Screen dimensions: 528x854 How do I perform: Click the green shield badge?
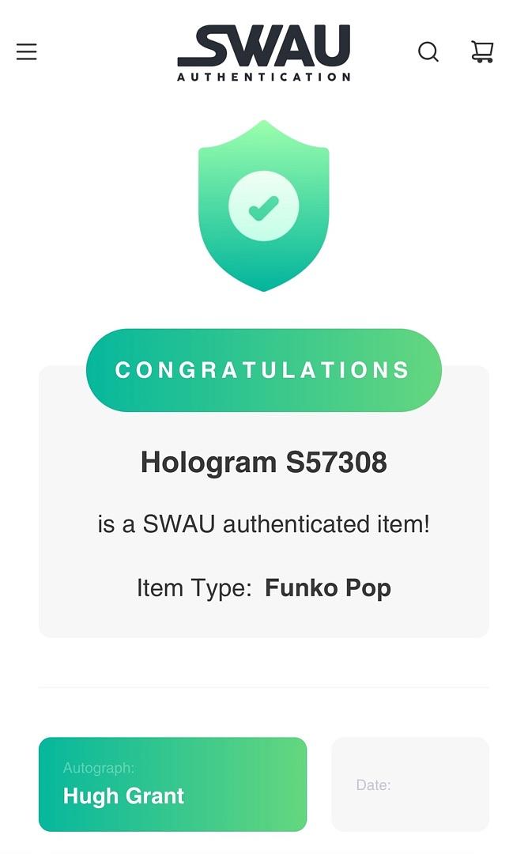pos(263,206)
